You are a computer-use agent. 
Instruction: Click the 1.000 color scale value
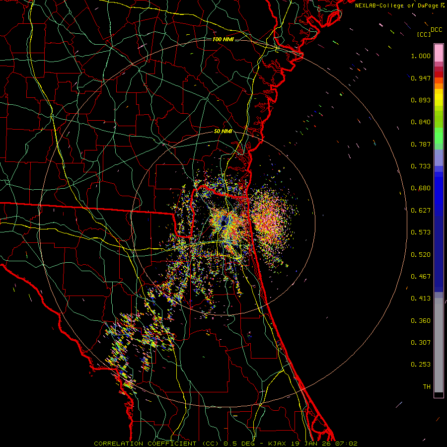coord(421,56)
